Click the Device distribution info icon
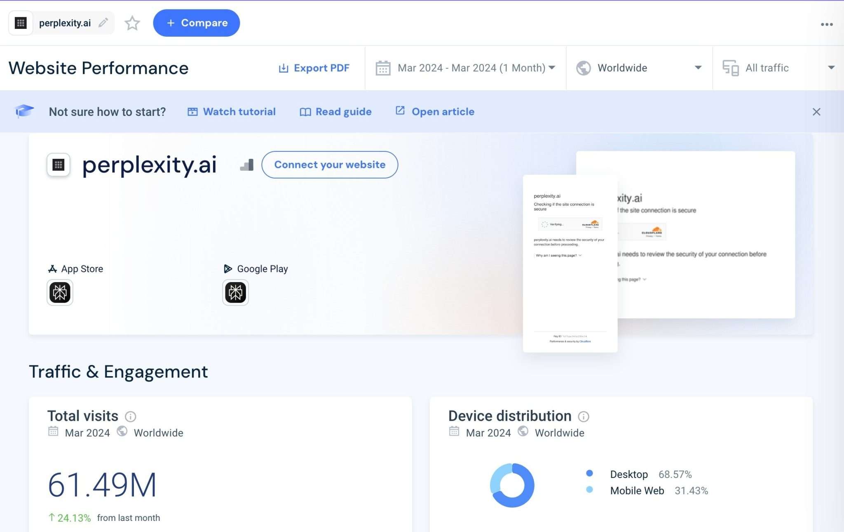This screenshot has height=532, width=844. (x=584, y=417)
